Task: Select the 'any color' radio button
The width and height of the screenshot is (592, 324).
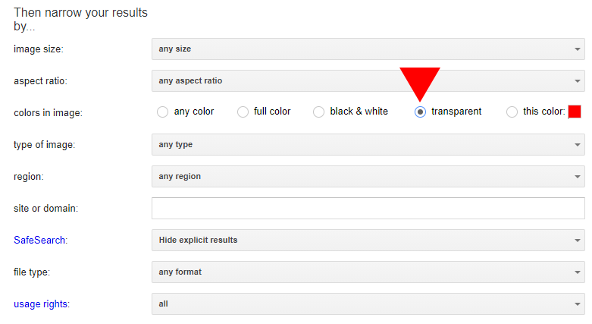Action: pos(163,112)
